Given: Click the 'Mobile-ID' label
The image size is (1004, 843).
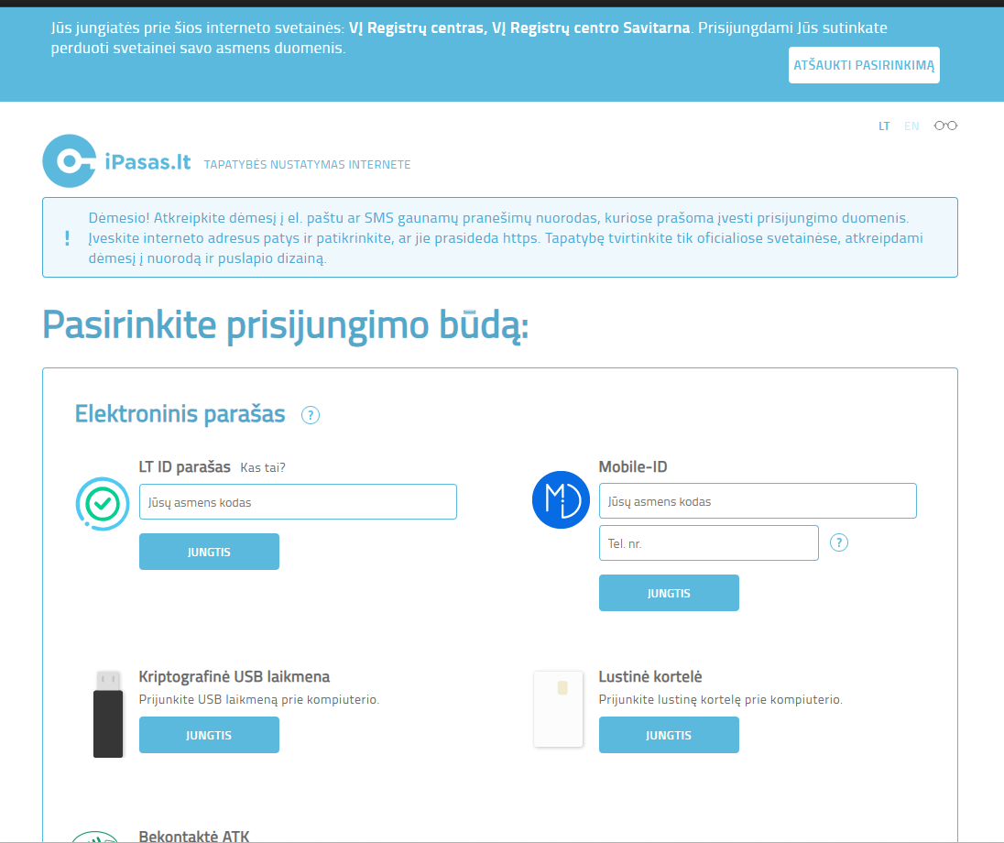Looking at the screenshot, I should tap(633, 466).
